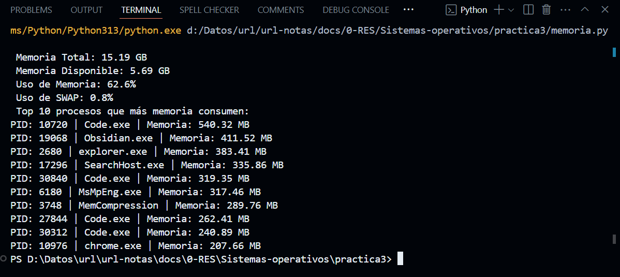Viewport: 620px width, 277px height.
Task: Split the terminal pane
Action: point(528,10)
